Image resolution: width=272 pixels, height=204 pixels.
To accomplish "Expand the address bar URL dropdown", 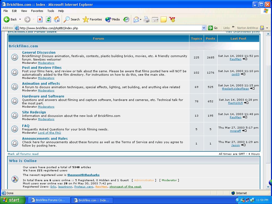I will (x=204, y=28).
